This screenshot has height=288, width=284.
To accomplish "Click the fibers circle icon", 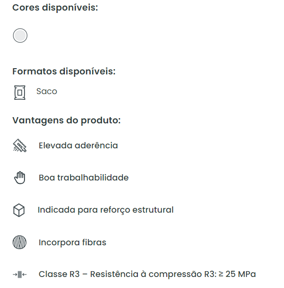I will 20,242.
